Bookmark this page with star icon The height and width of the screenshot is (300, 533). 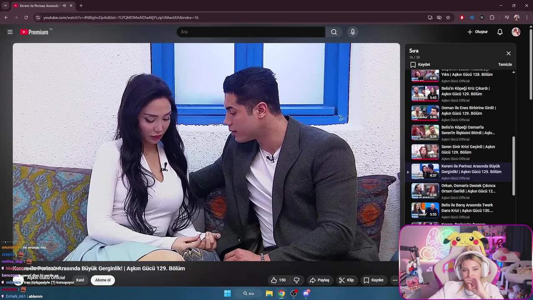click(x=448, y=17)
